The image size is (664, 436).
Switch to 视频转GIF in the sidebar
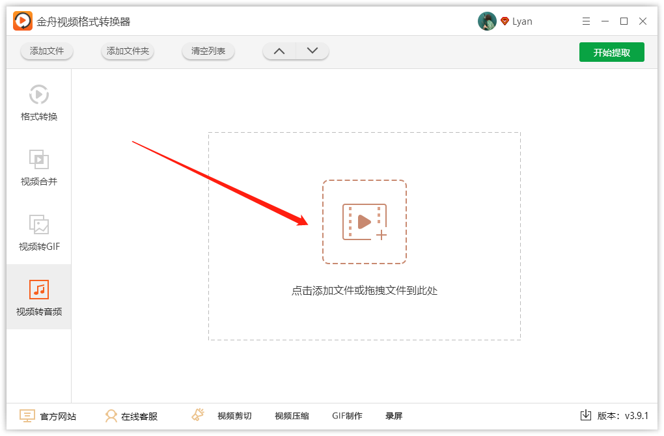coord(39,232)
